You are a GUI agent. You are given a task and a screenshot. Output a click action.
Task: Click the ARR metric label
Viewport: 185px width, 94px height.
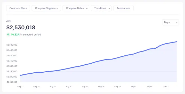click(9, 21)
